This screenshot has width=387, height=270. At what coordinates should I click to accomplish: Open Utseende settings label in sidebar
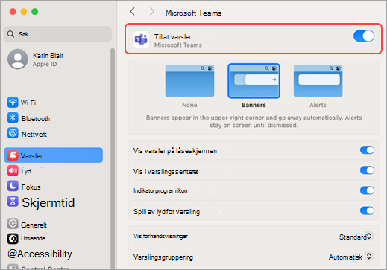pos(33,238)
